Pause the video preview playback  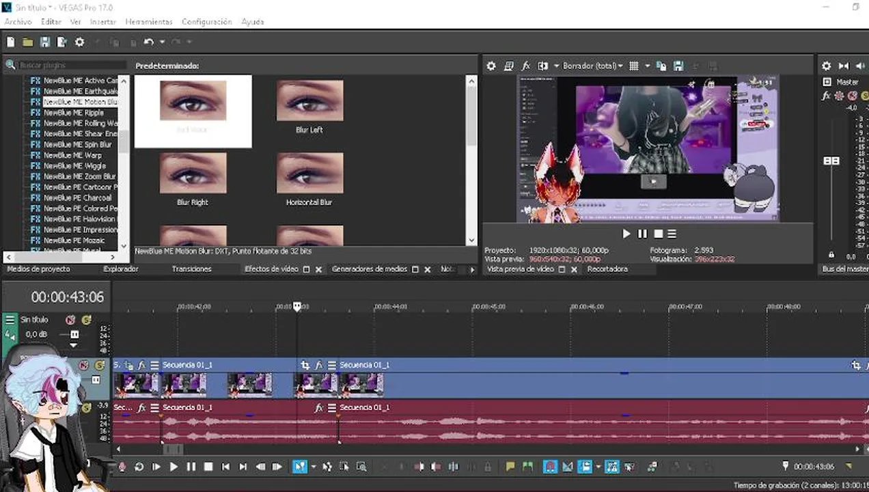[642, 234]
